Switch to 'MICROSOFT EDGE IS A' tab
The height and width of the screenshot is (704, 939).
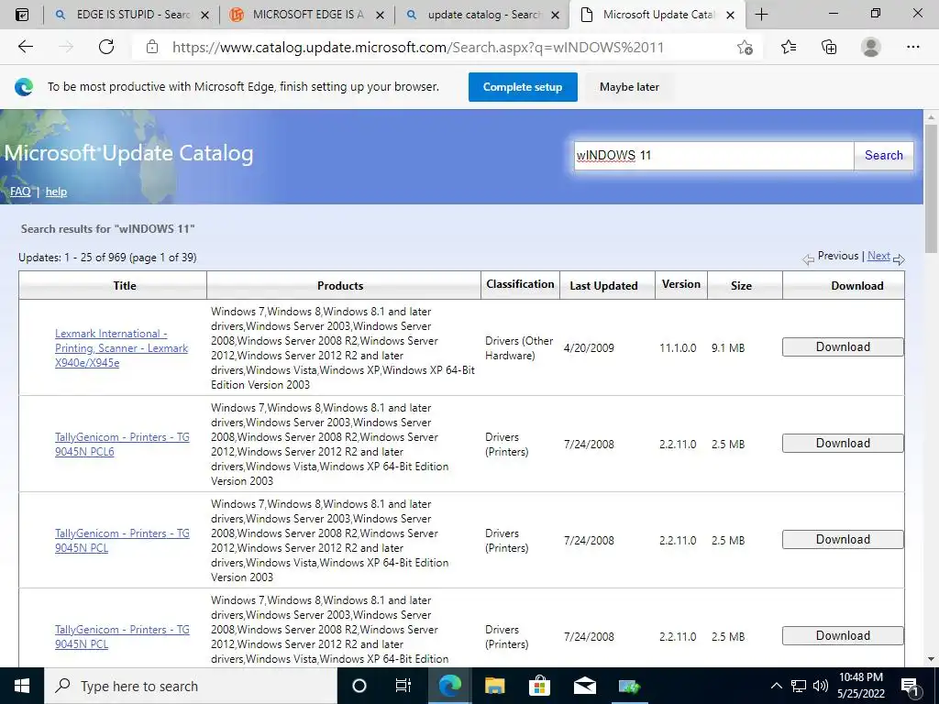tap(300, 15)
